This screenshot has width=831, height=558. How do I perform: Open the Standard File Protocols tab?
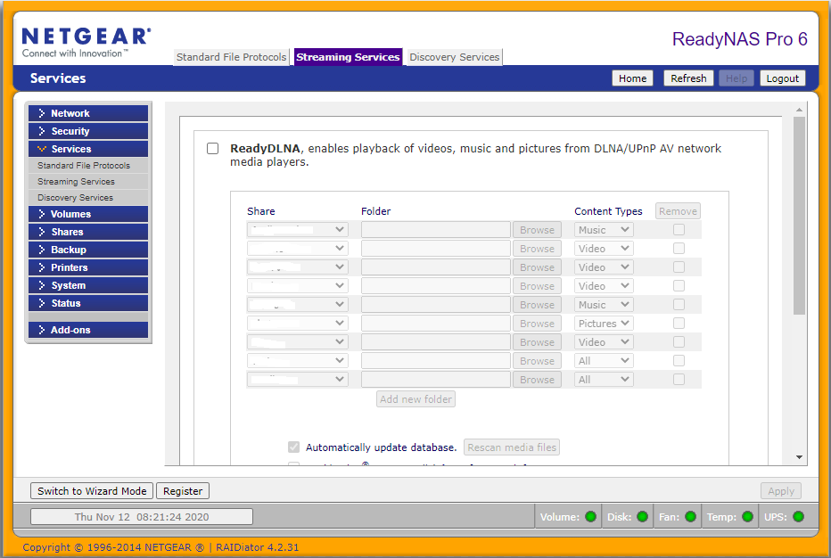[231, 57]
